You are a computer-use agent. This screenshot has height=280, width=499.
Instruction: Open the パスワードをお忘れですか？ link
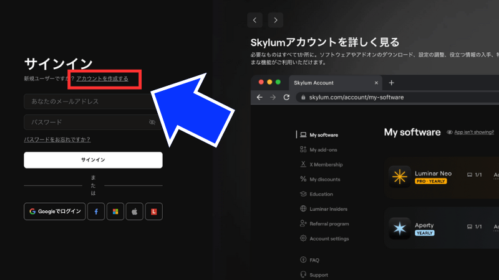57,139
